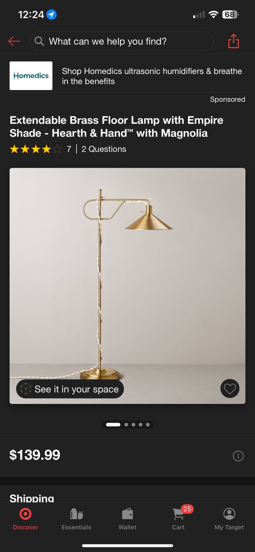Focus the search input field
Screen dimensions: 255x552
point(122,41)
